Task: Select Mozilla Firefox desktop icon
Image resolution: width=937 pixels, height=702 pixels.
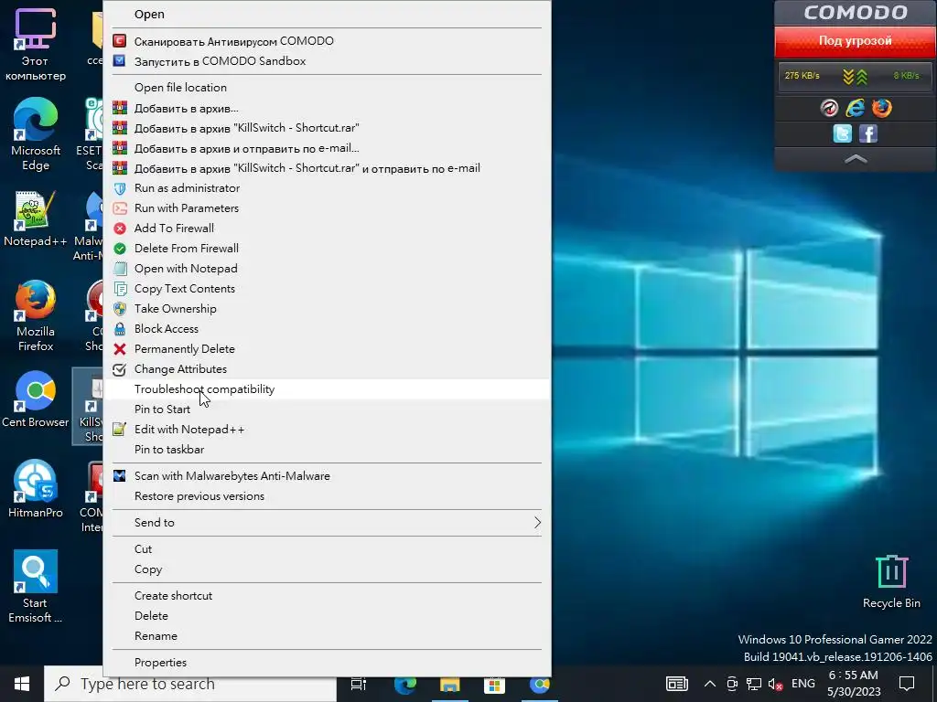Action: point(36,315)
